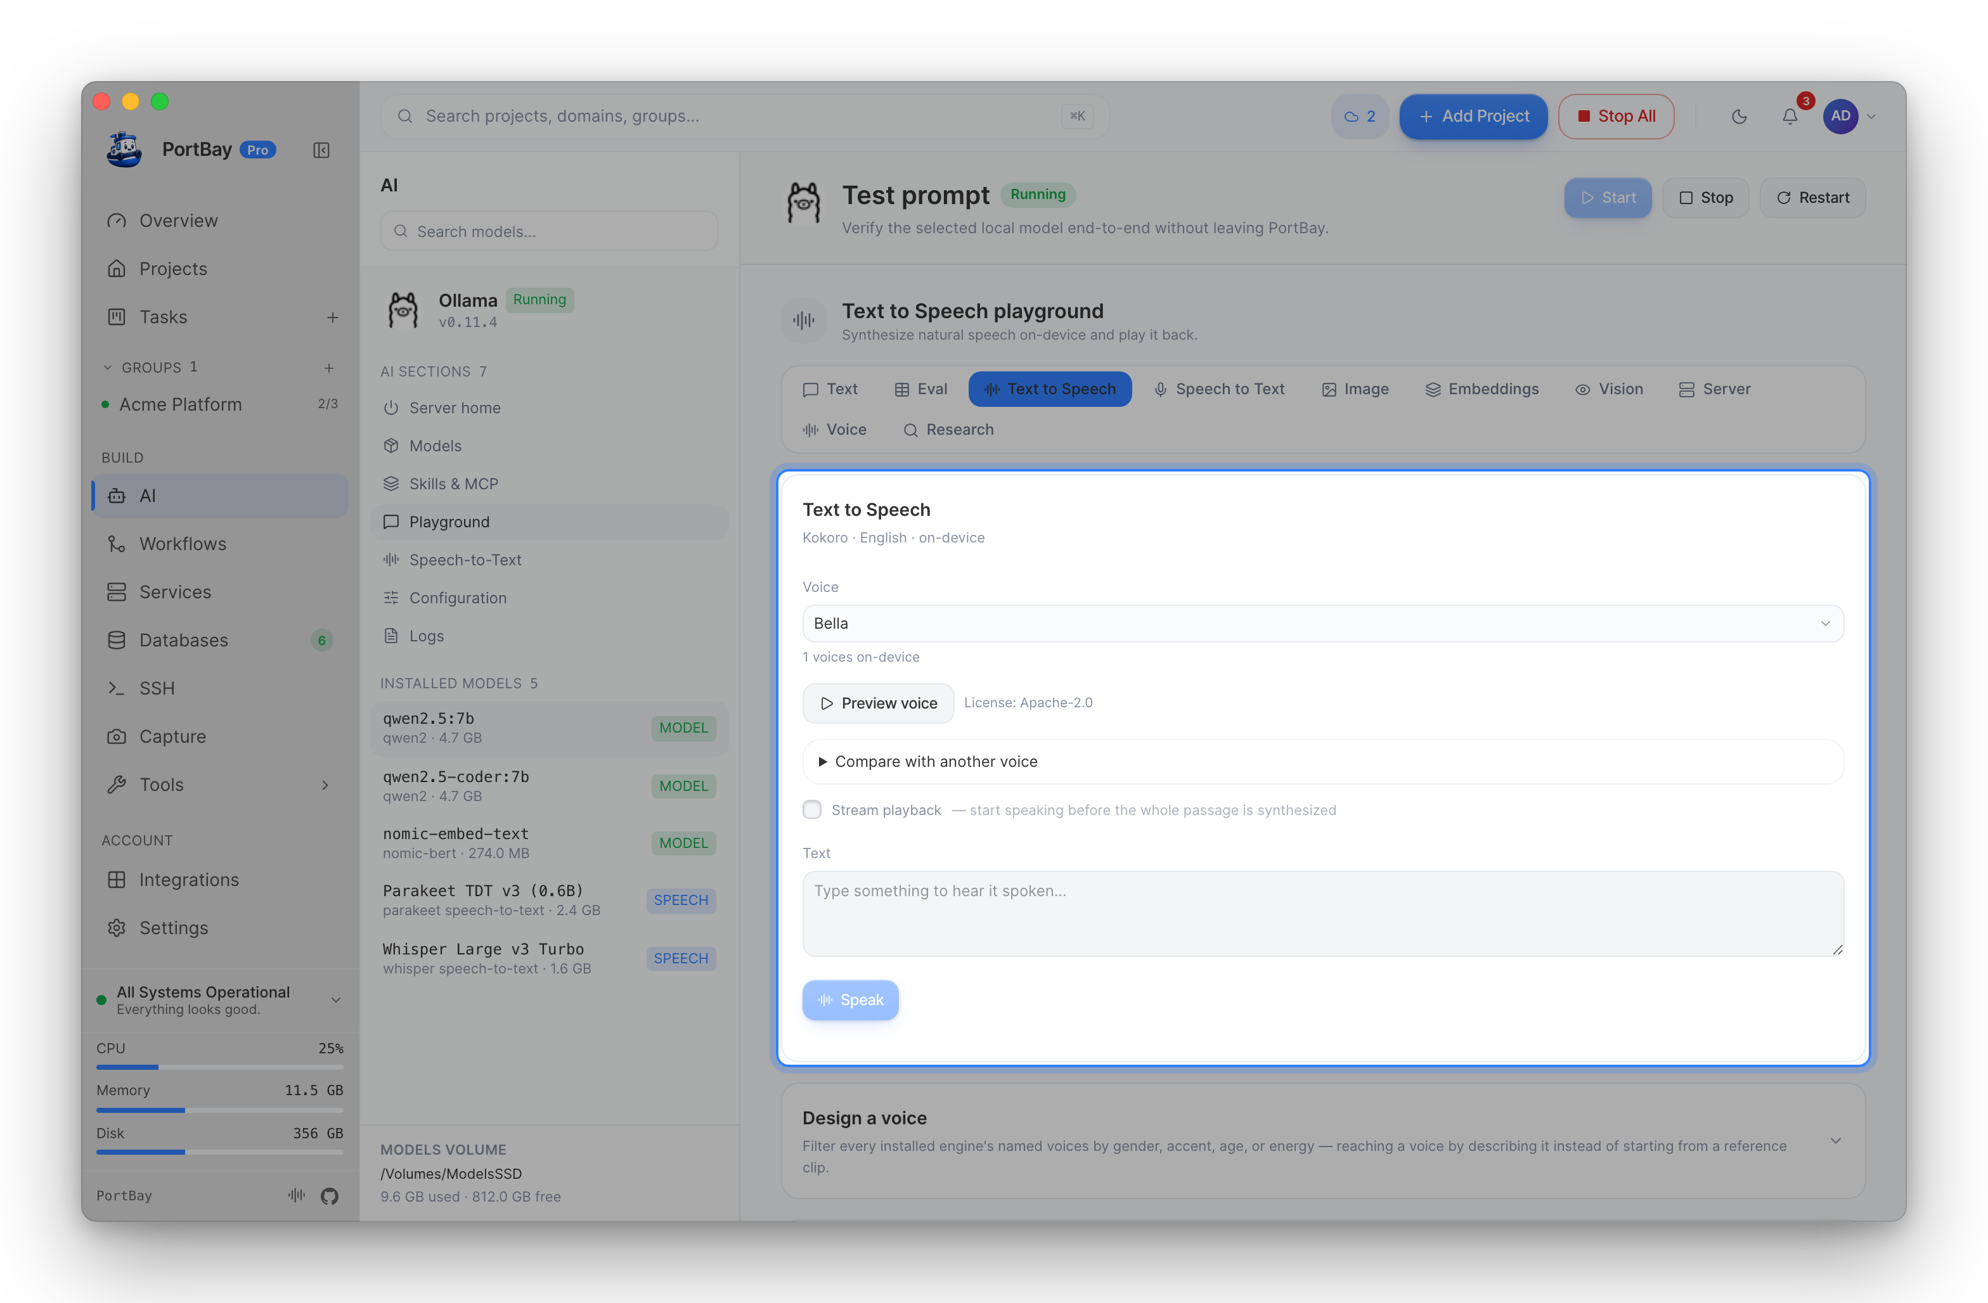Open Workflows in the sidebar
The width and height of the screenshot is (1988, 1303).
219,544
